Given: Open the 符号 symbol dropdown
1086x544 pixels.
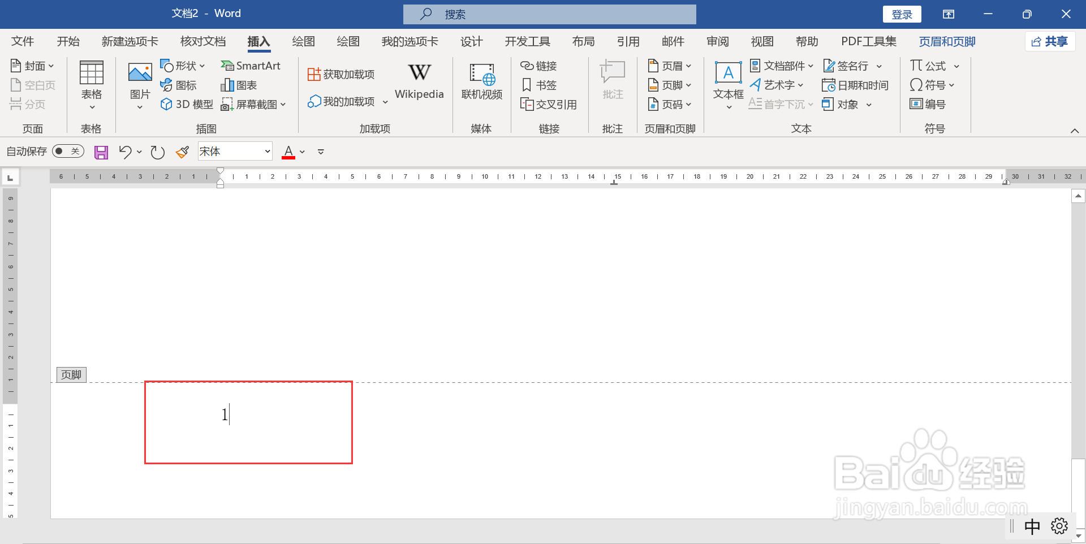Looking at the screenshot, I should [932, 85].
